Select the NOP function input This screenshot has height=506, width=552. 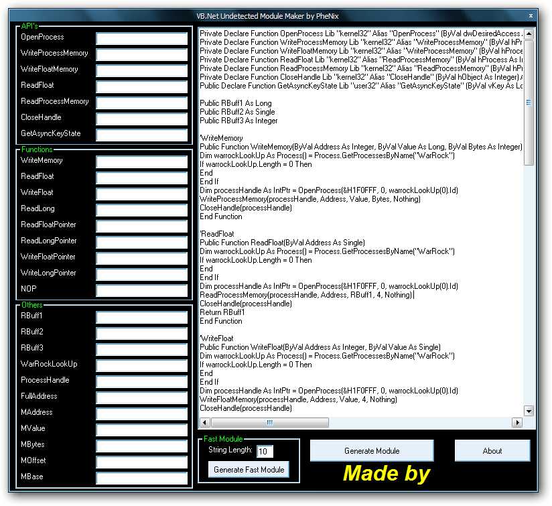141,290
